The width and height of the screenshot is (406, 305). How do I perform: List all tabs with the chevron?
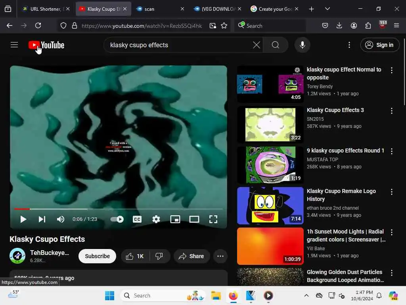(x=327, y=9)
